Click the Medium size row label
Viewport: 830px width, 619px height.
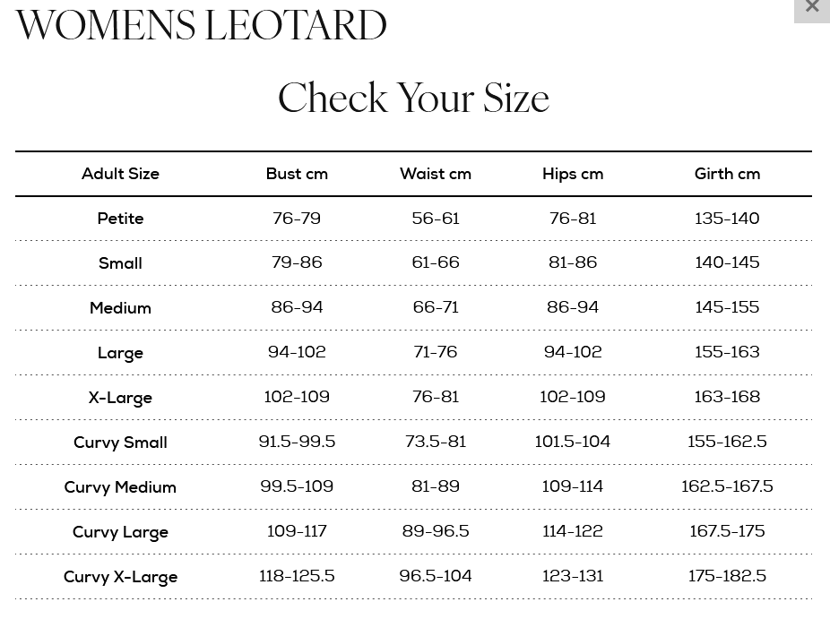pyautogui.click(x=120, y=308)
